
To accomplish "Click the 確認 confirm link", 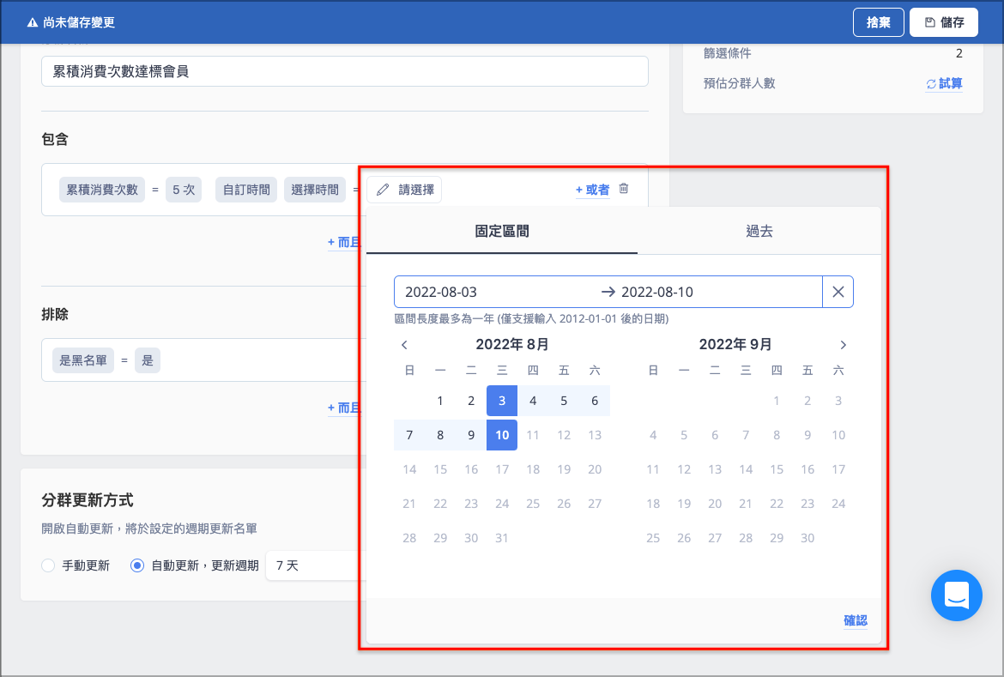I will coord(856,620).
